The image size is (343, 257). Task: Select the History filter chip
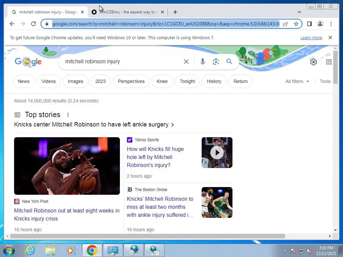214,81
